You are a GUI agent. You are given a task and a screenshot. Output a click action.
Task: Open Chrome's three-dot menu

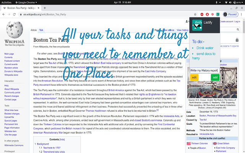[242, 15]
